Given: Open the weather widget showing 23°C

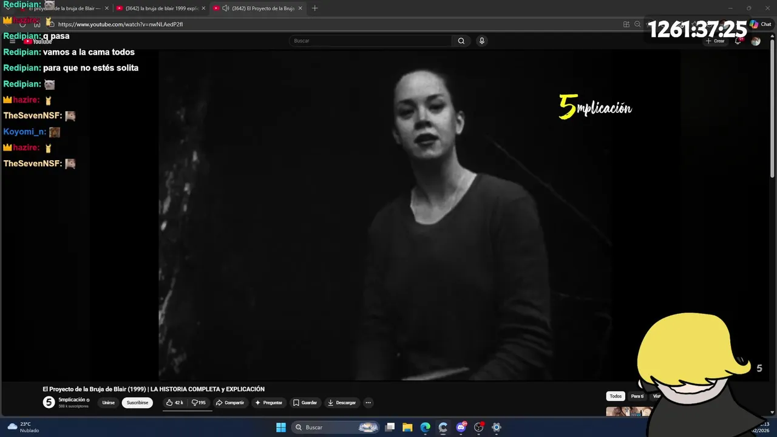Looking at the screenshot, I should 23,427.
